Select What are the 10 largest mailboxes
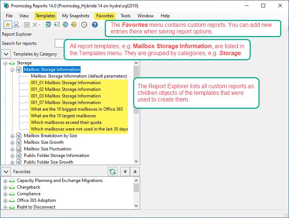Image resolution: width=289 pixels, height=218 pixels. click(x=63, y=116)
